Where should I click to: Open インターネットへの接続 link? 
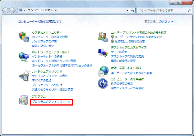pyautogui.click(x=47, y=56)
